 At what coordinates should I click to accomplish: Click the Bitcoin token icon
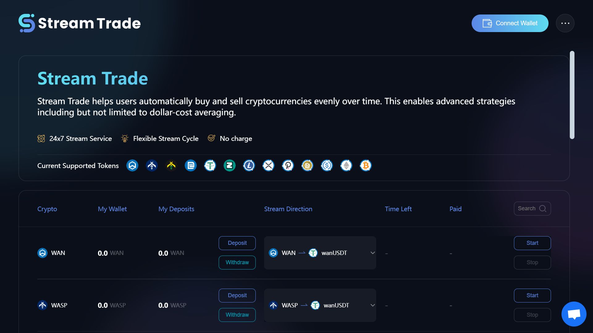point(366,166)
